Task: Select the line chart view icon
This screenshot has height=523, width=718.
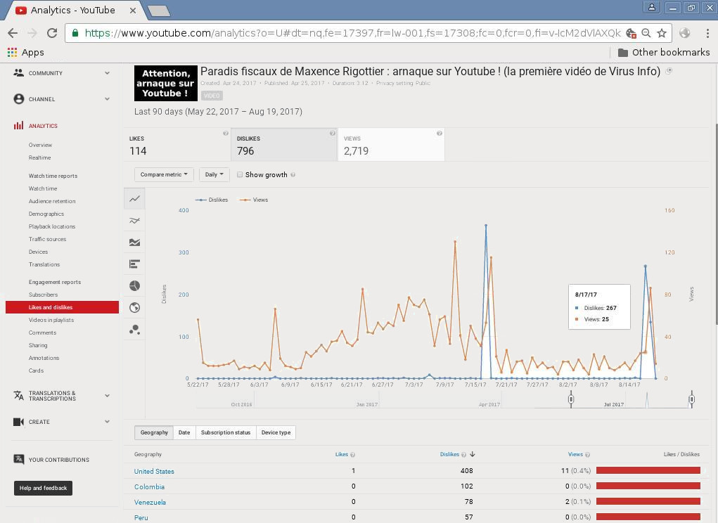Action: point(134,198)
